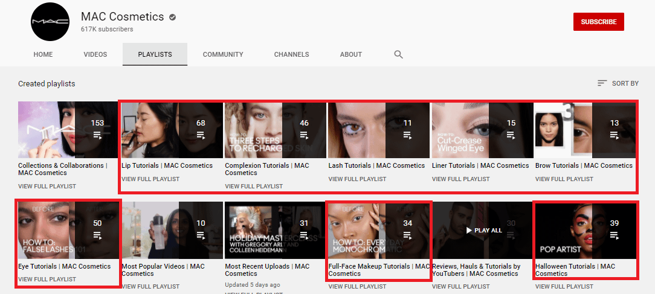View full playlist for Lip Tutorials

[150, 179]
